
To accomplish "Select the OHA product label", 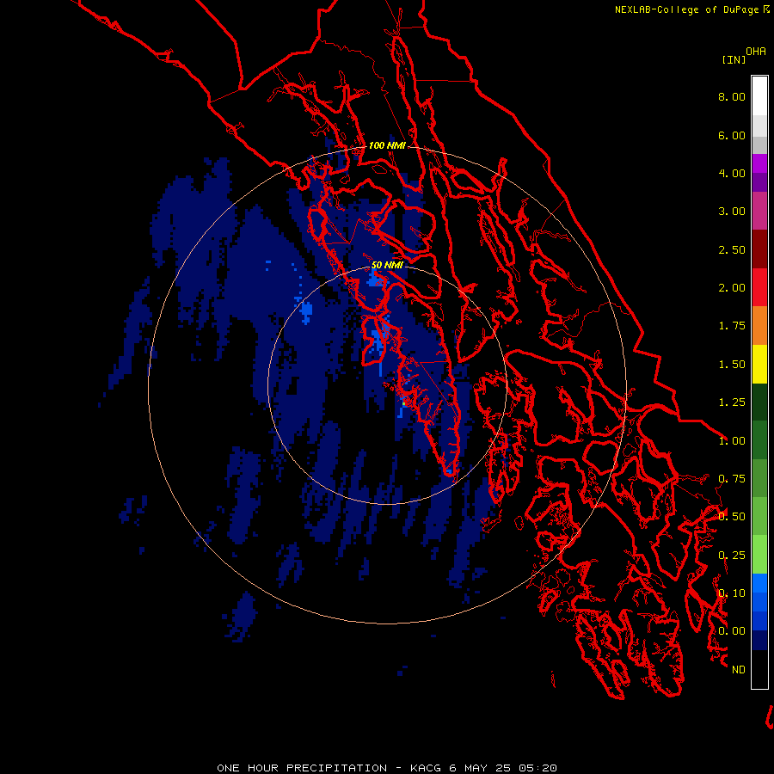I will point(756,51).
